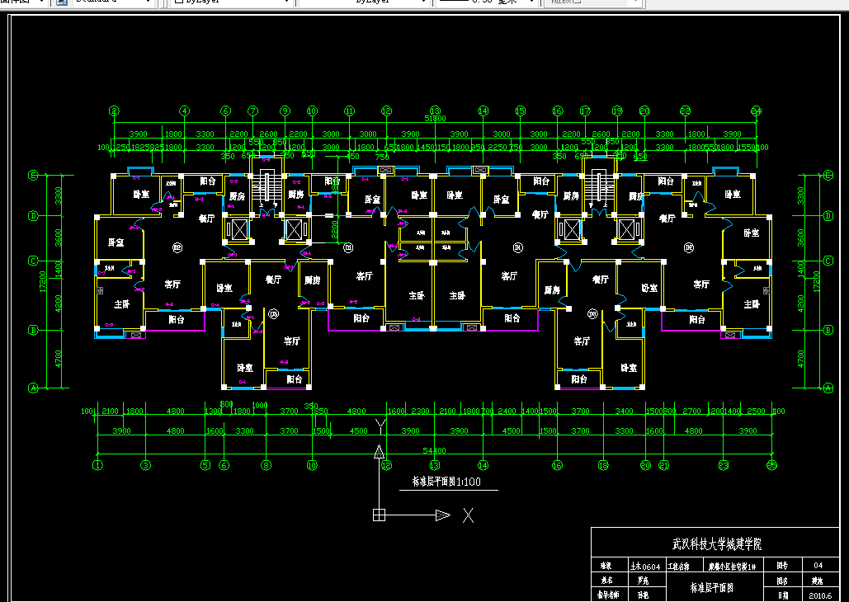Select the dimension text 2300
The height and width of the screenshot is (602, 849).
420,412
